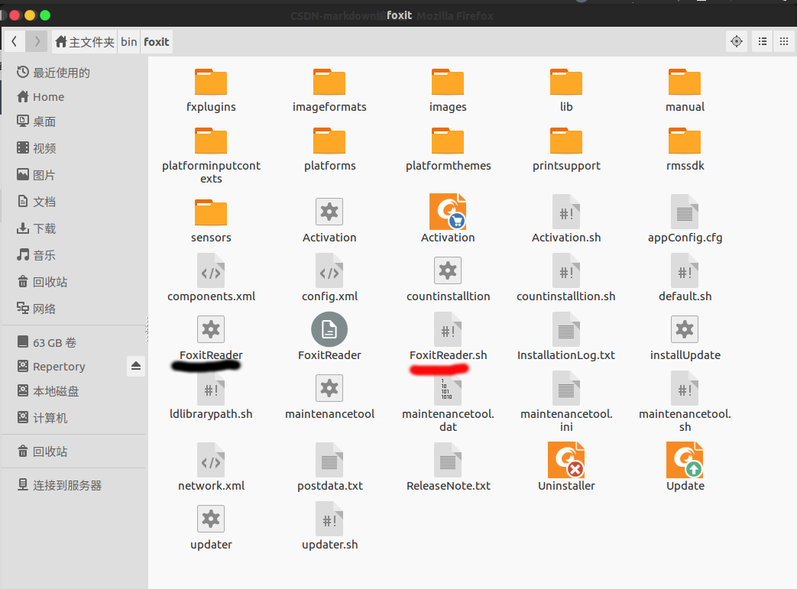Go forward with the right arrow button
The width and height of the screenshot is (797, 589).
(x=37, y=42)
